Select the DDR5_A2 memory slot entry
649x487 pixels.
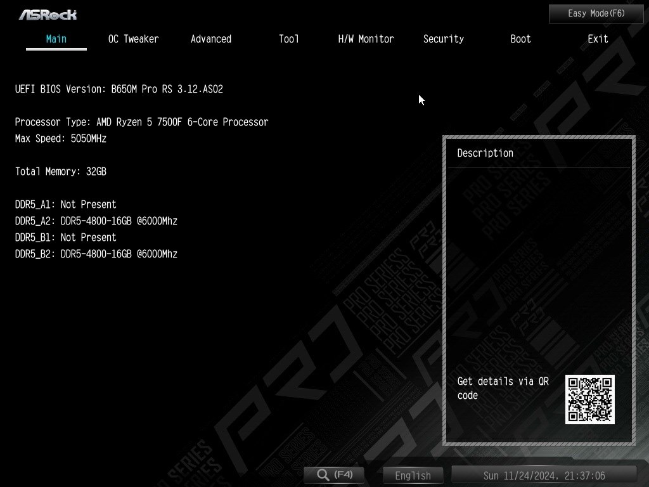[96, 221]
